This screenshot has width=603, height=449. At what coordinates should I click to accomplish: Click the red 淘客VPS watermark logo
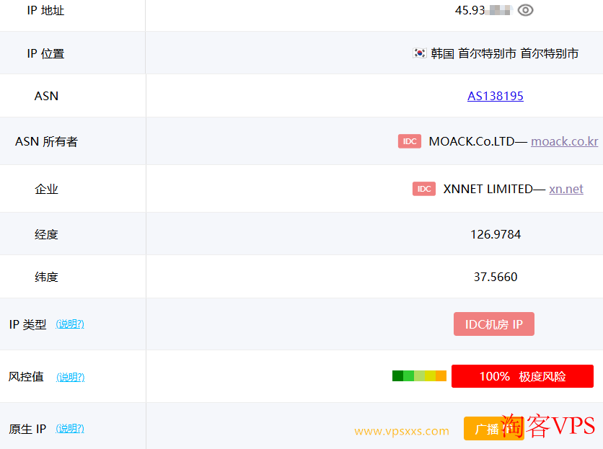point(548,425)
